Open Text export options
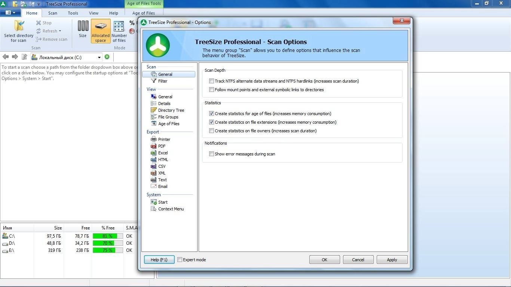Image resolution: width=511 pixels, height=287 pixels. coord(162,180)
